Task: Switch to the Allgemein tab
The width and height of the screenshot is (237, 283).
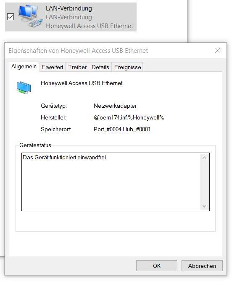Action: point(24,67)
